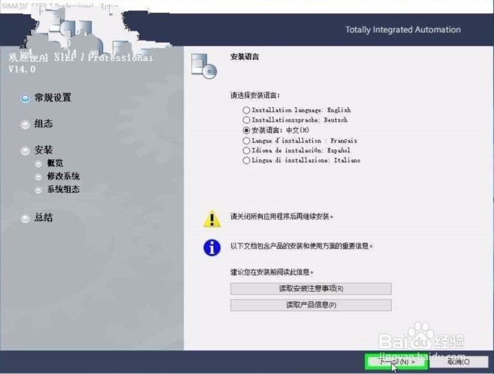Screen dimensions: 494x374
Task: Select the 组态 step in sidebar
Action: [x=44, y=124]
